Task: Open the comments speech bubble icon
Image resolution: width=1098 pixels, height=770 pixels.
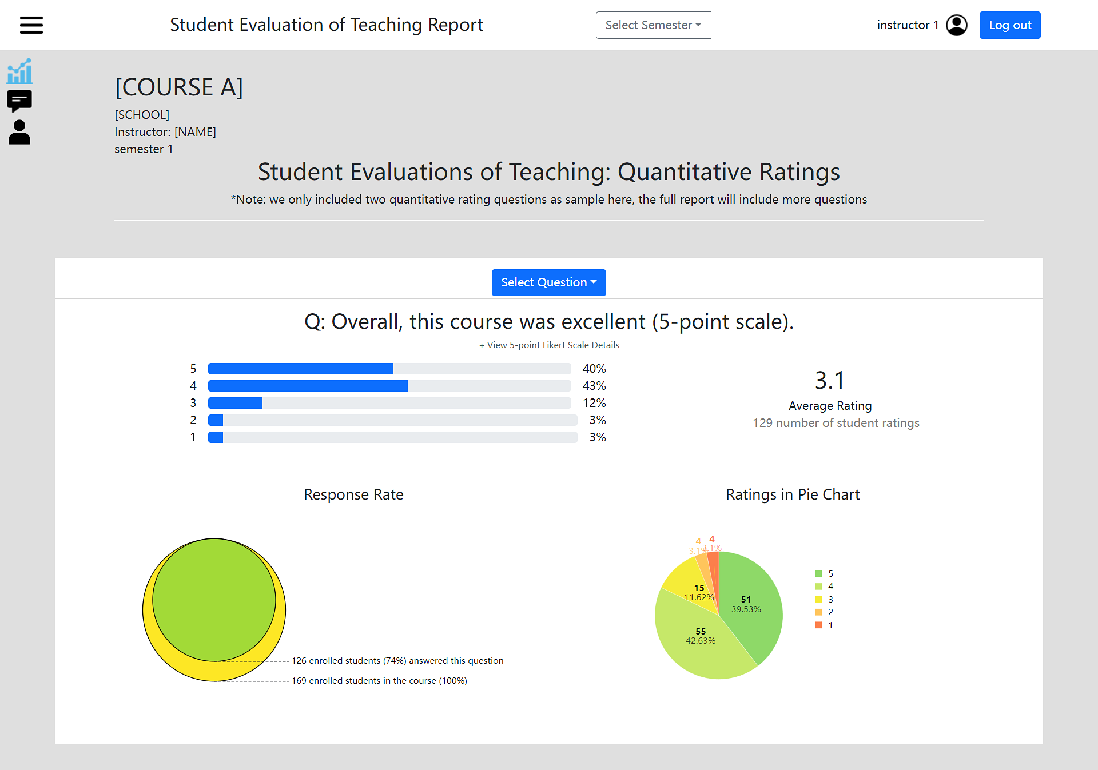Action: (19, 101)
